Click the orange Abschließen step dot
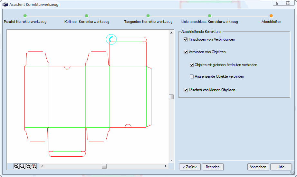This screenshot has height=177, width=297. click(271, 16)
